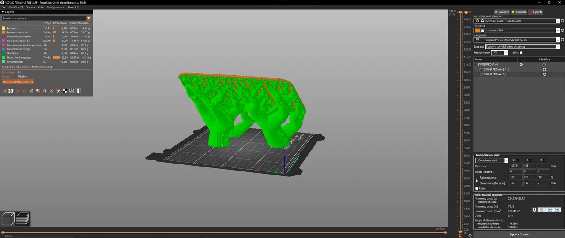Toggle Riempimento interno feature visibility

(x=4, y=37)
